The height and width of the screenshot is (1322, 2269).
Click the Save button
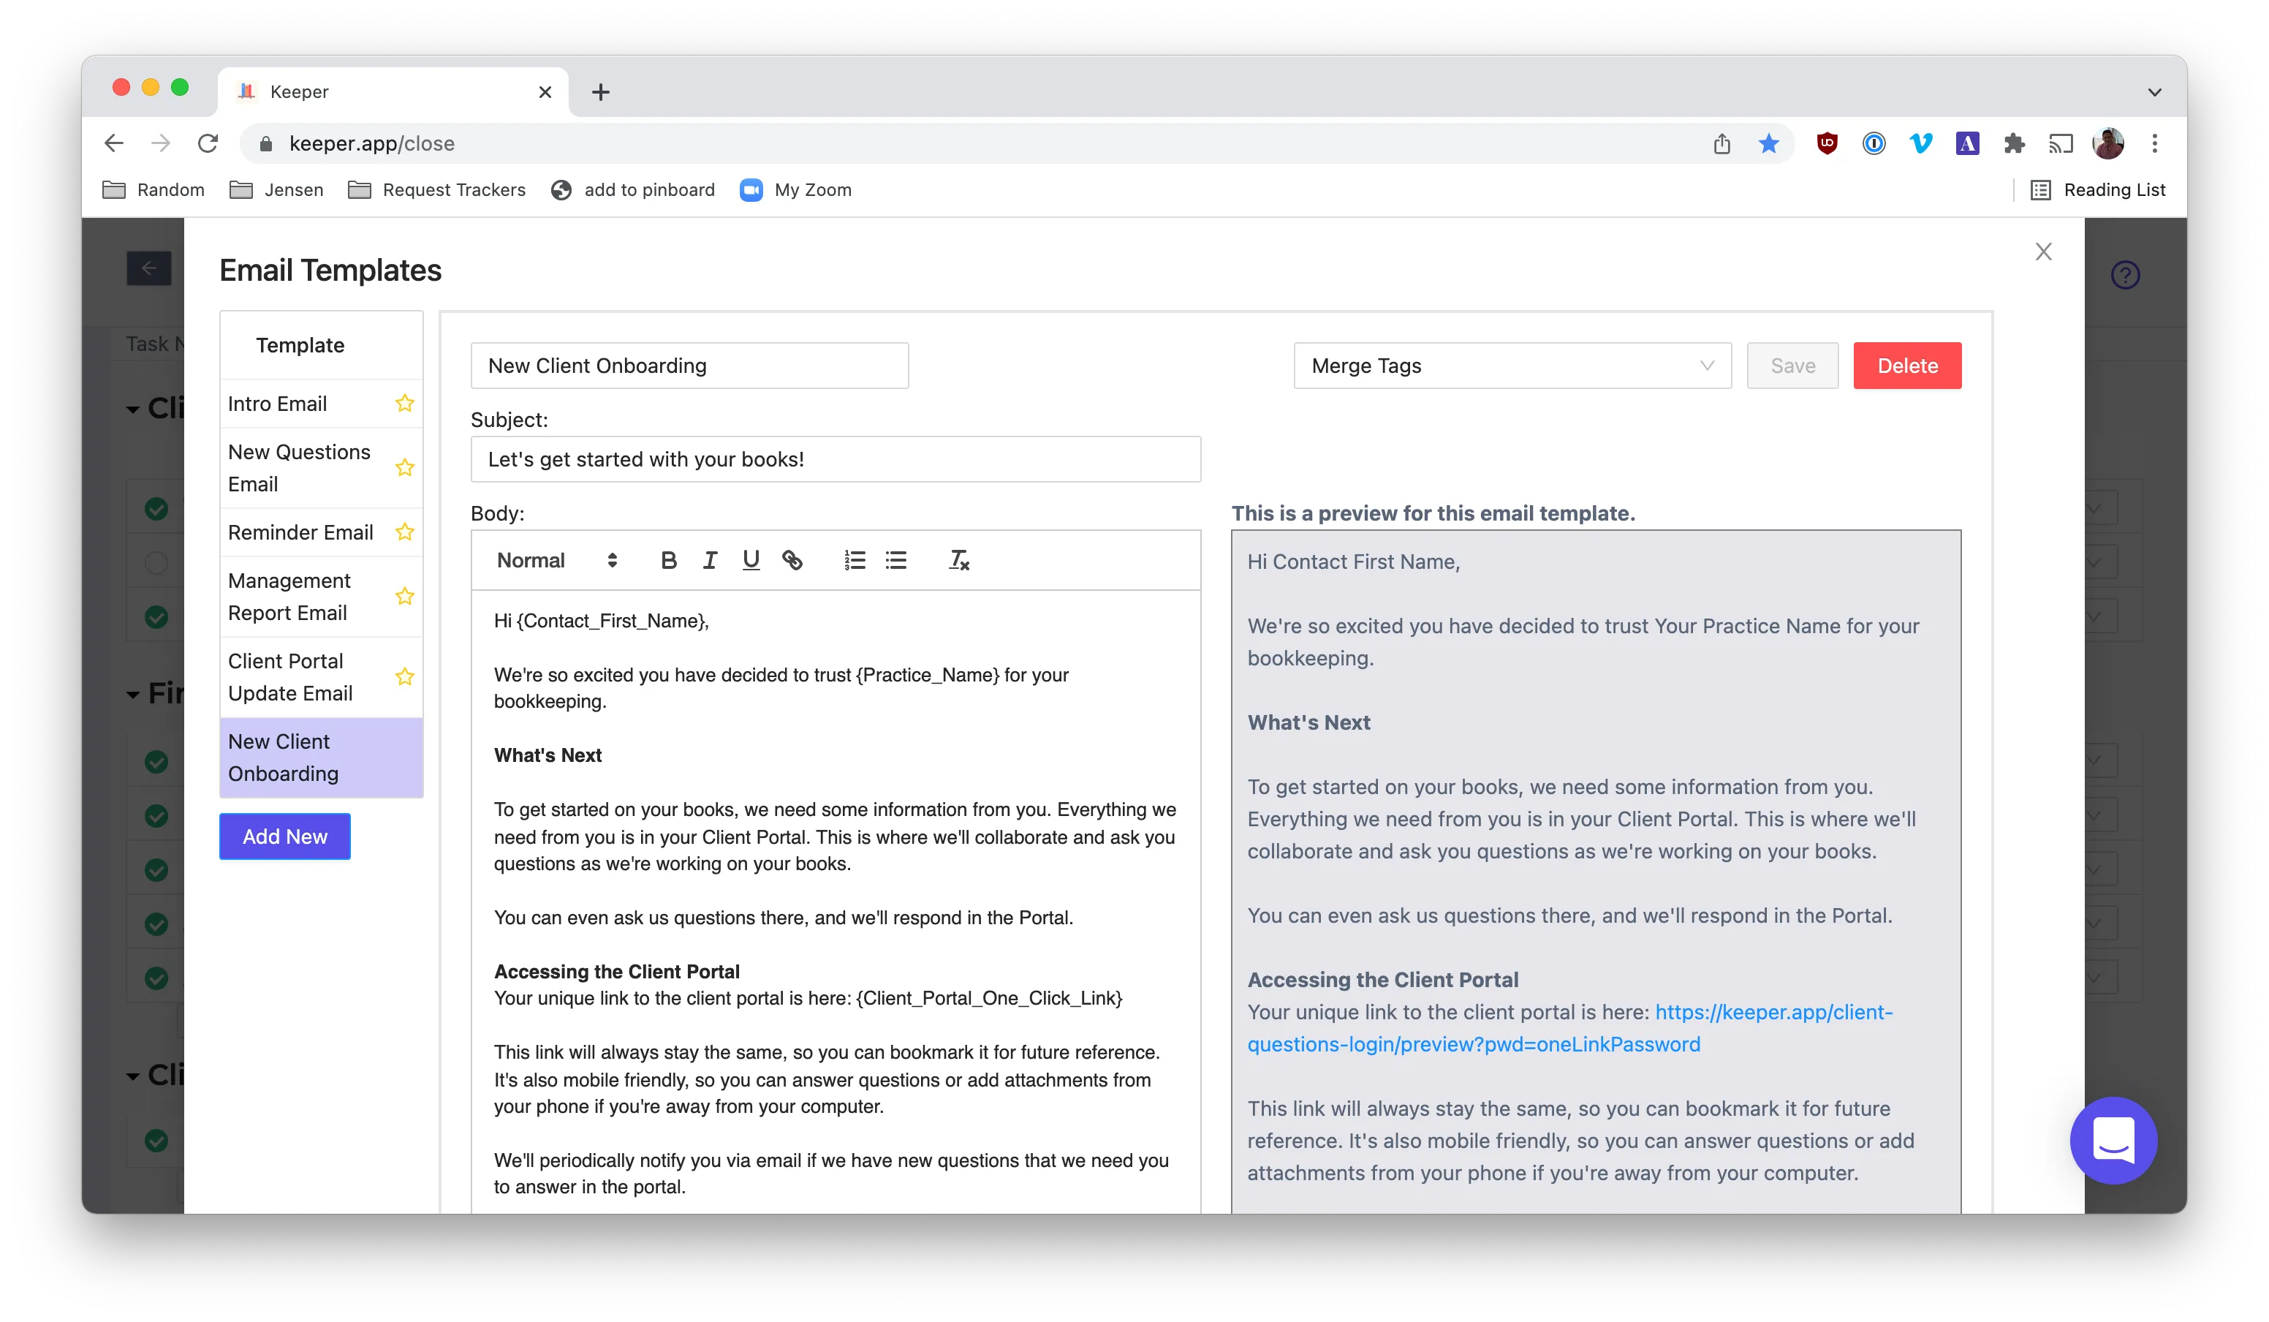(x=1792, y=366)
